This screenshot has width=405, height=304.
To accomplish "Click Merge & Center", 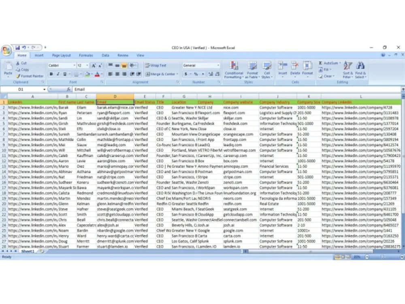I will pyautogui.click(x=161, y=74).
